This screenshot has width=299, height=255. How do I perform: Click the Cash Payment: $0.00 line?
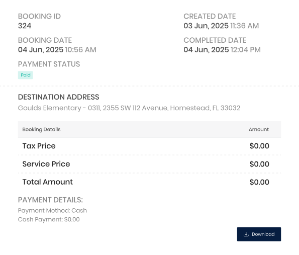point(49,219)
